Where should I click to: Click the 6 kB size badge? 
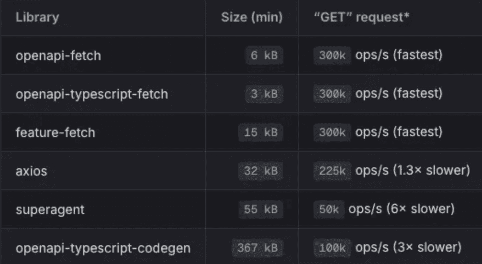click(x=264, y=56)
